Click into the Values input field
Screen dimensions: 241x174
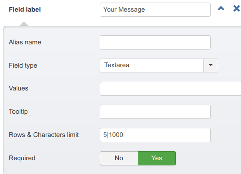170,89
